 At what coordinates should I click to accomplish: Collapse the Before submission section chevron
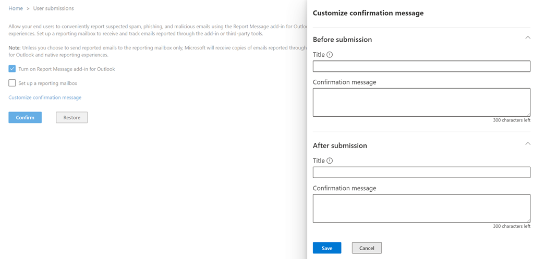tap(527, 38)
